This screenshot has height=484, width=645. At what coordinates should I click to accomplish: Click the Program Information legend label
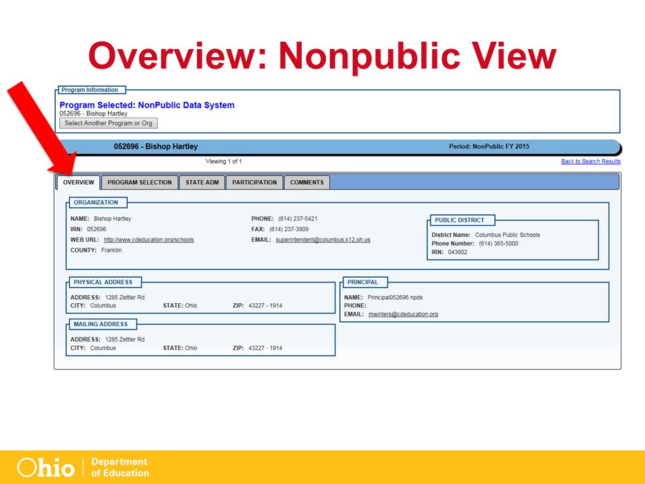[x=91, y=89]
